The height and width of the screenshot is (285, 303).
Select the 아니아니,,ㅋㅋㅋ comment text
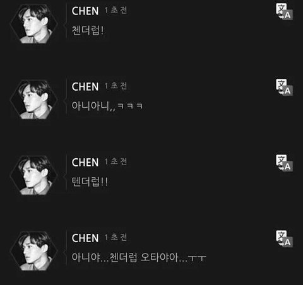(107, 106)
